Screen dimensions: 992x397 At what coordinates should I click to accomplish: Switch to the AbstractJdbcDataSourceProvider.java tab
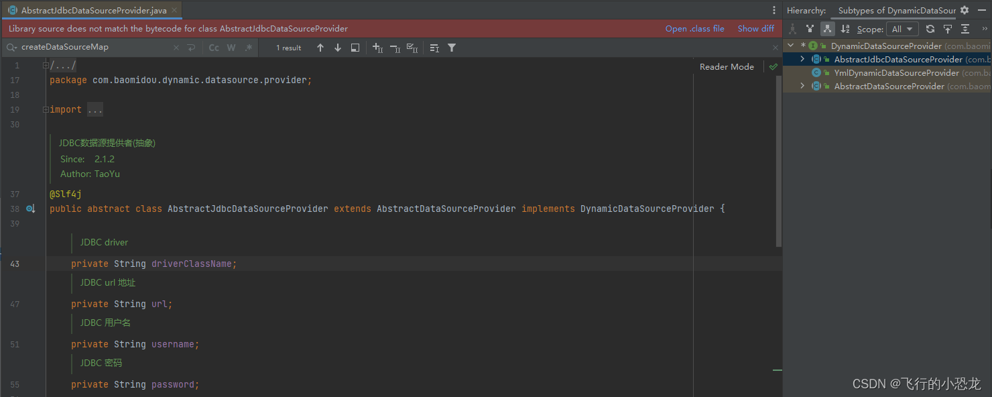click(x=87, y=10)
